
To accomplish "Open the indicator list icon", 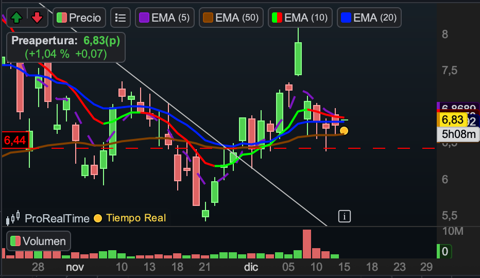I will coord(121,18).
